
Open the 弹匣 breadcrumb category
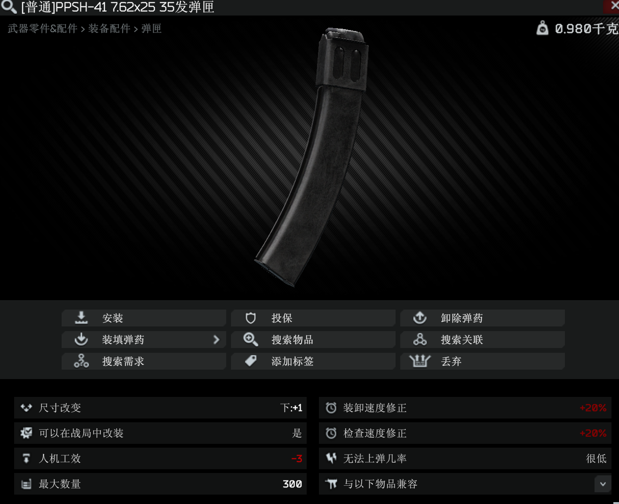tap(151, 29)
